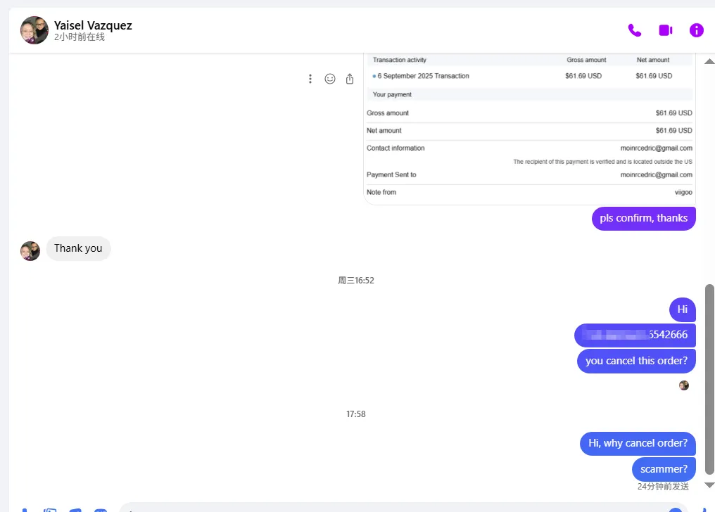Select the 'scammer?' message bubble

pyautogui.click(x=664, y=468)
